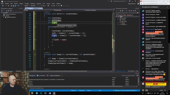Click the Bookmark toolbar icon
Screen dimensions: 170x95
point(61,6)
